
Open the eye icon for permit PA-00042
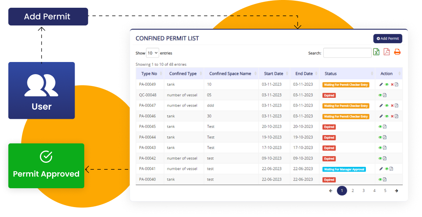[380, 158]
